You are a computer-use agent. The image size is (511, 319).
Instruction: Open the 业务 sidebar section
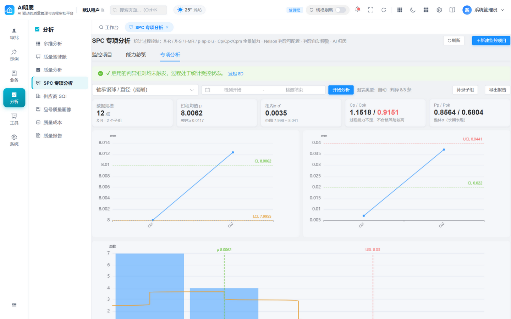[x=14, y=77]
